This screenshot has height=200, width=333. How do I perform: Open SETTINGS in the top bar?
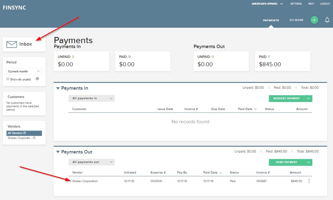pyautogui.click(x=296, y=4)
